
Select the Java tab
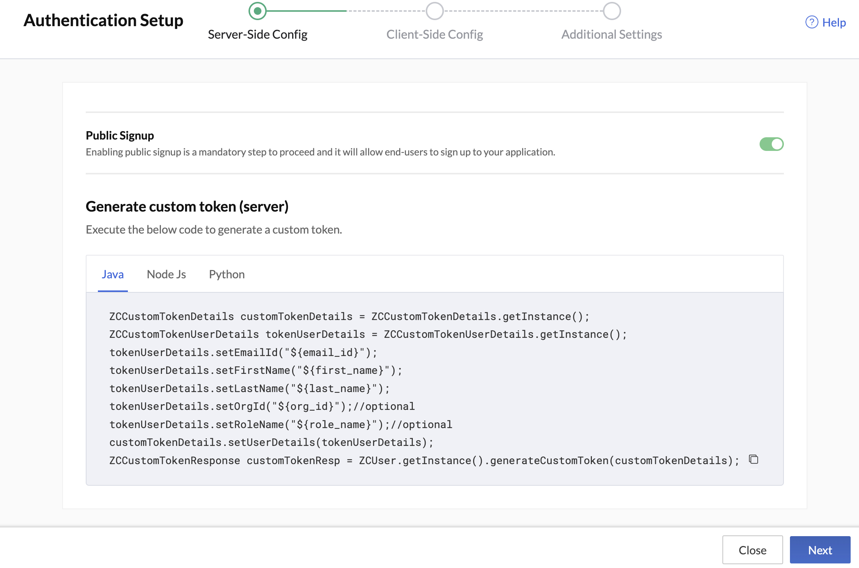(x=113, y=274)
